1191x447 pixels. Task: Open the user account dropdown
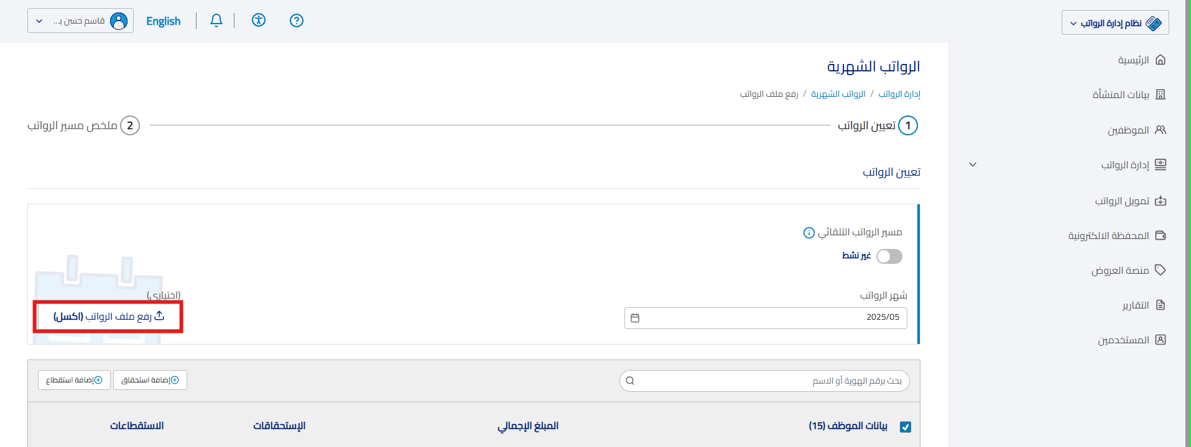[x=80, y=21]
